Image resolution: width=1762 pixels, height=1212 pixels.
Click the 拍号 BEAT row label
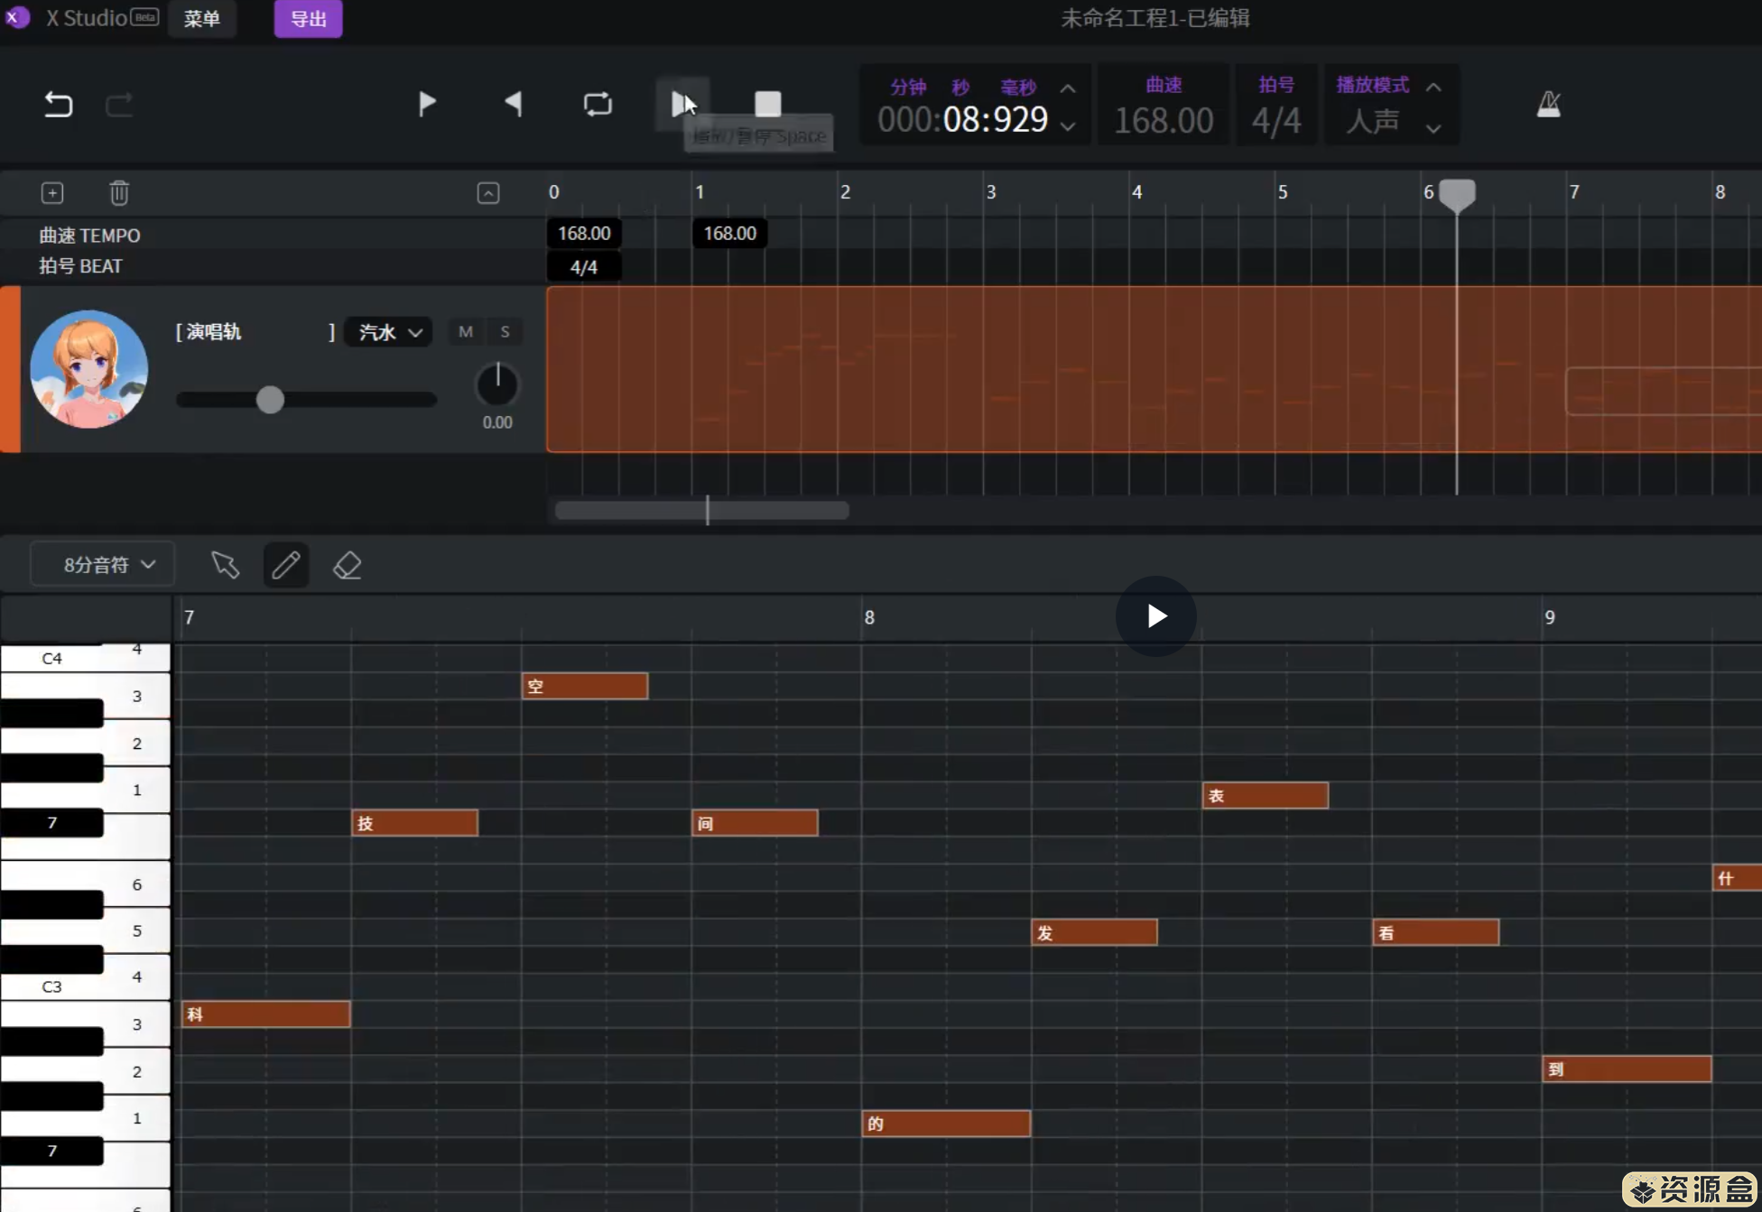click(80, 266)
